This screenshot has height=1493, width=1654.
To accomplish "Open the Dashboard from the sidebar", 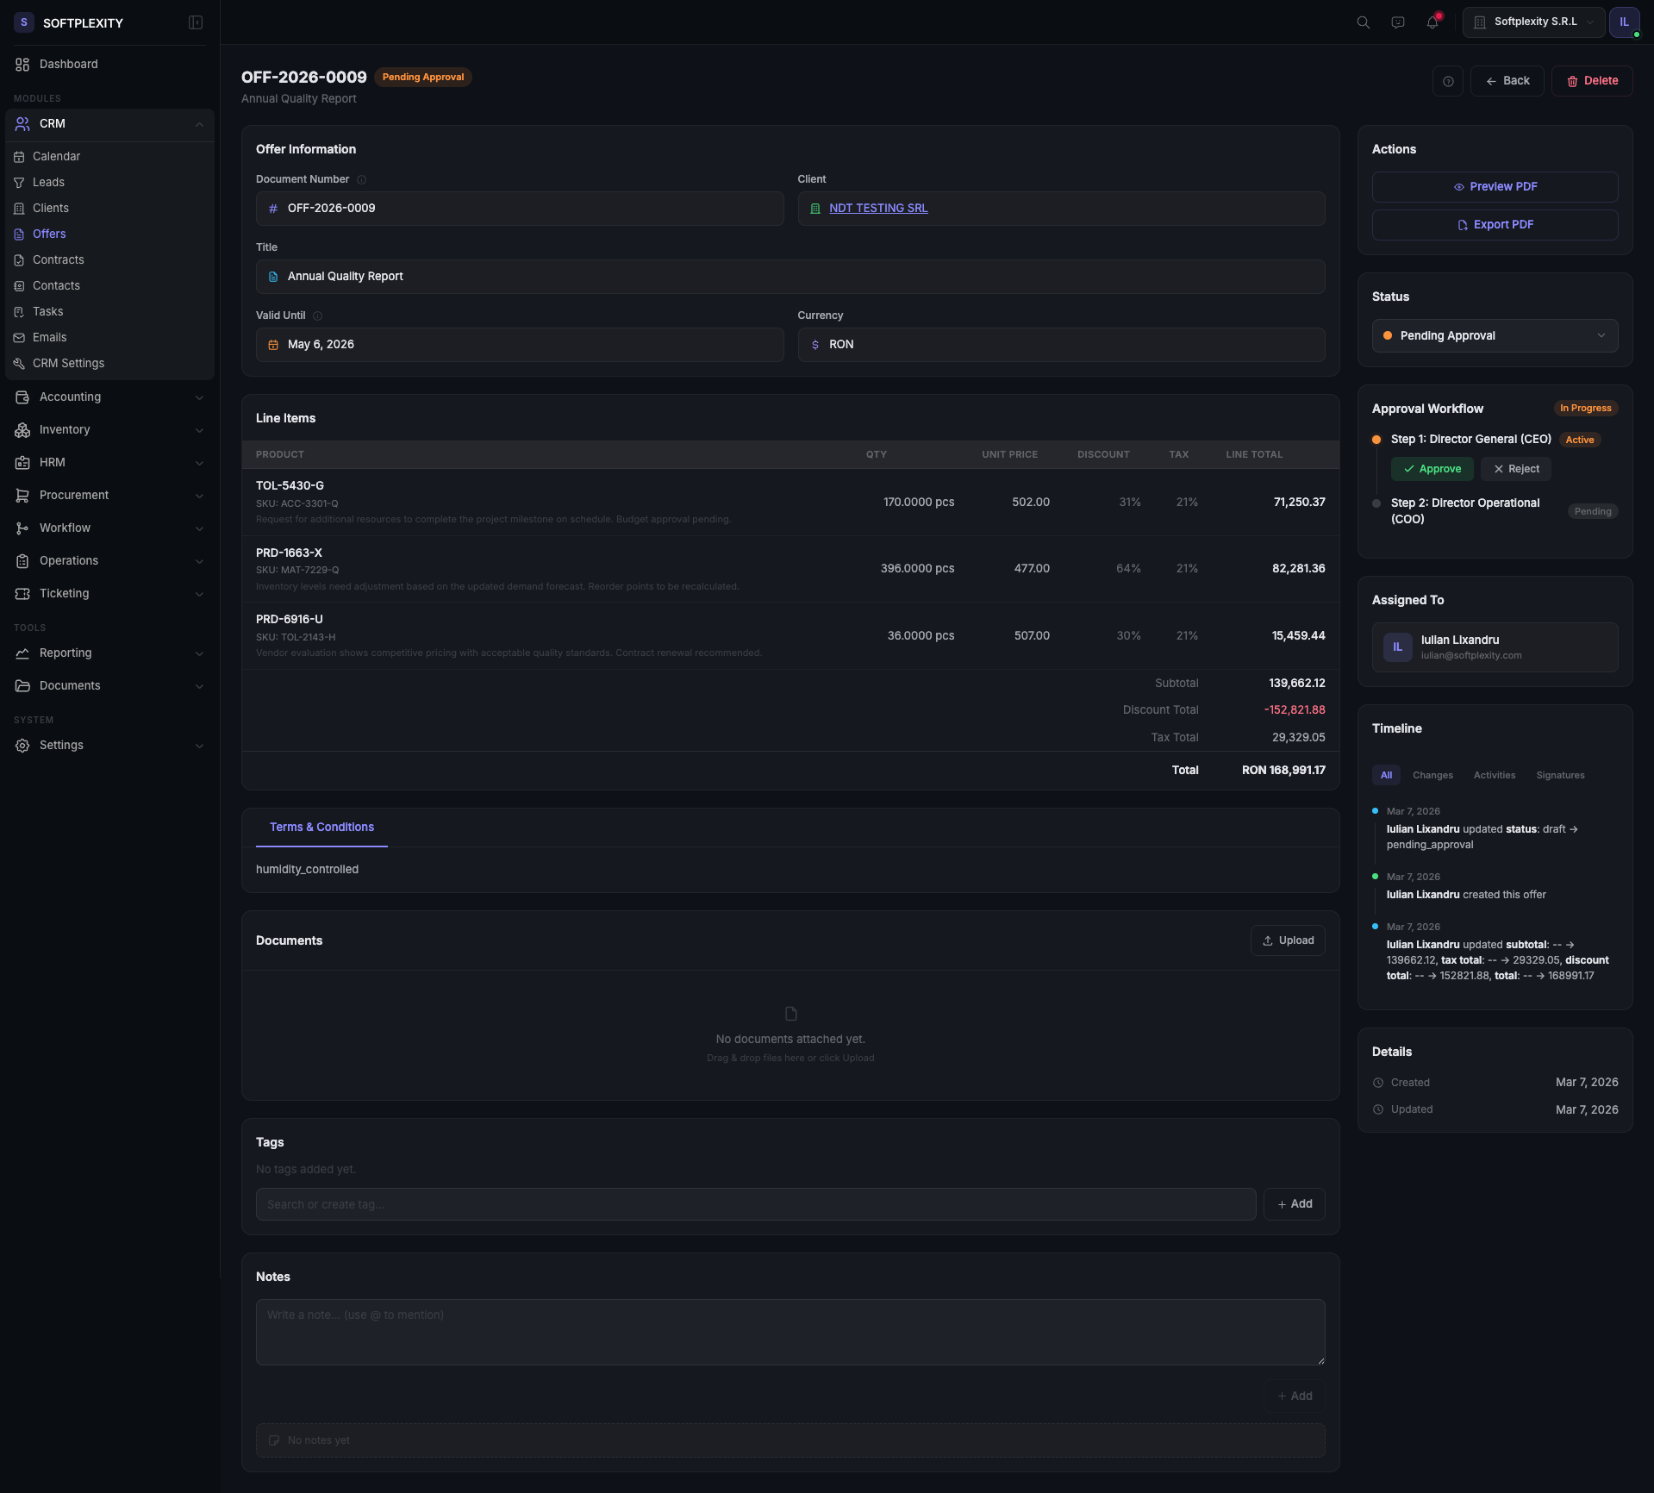I will point(68,64).
